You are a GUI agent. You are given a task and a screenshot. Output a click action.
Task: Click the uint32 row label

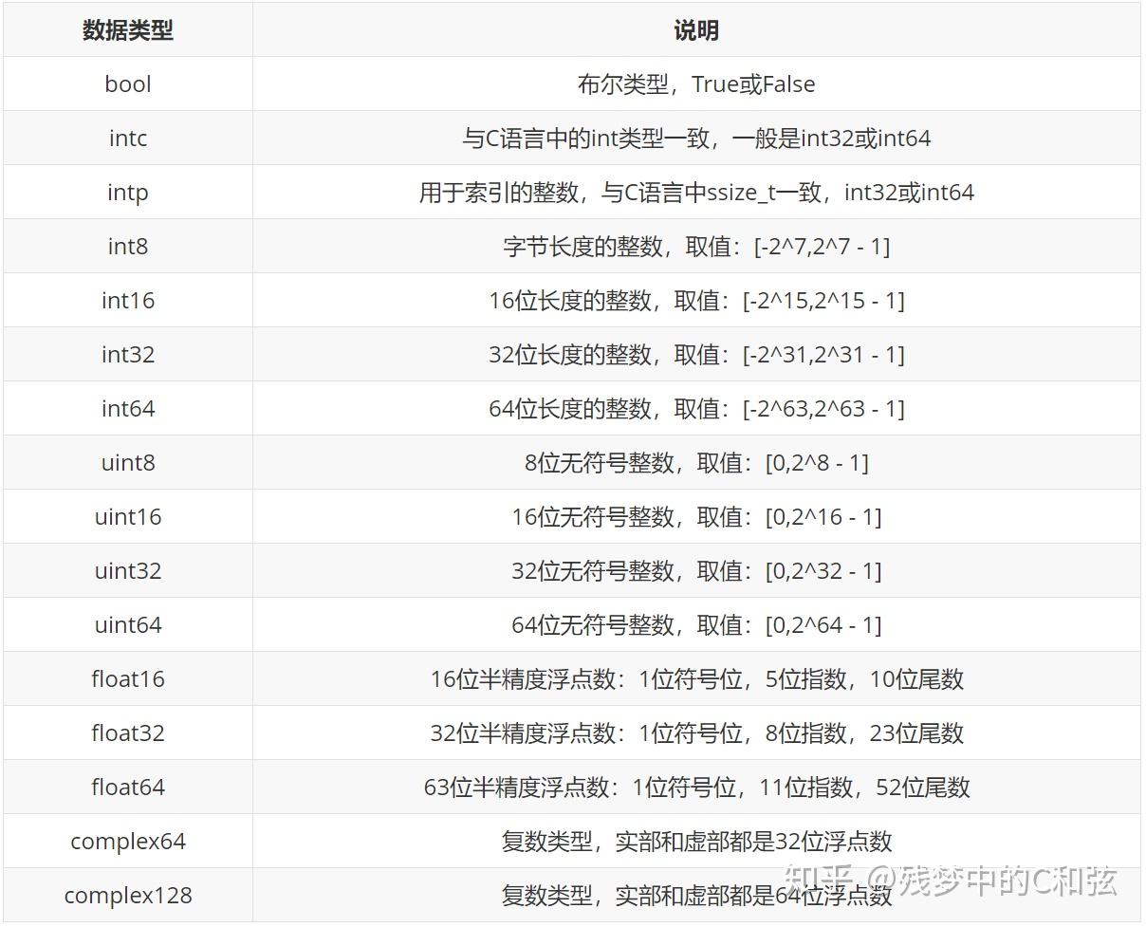126,570
